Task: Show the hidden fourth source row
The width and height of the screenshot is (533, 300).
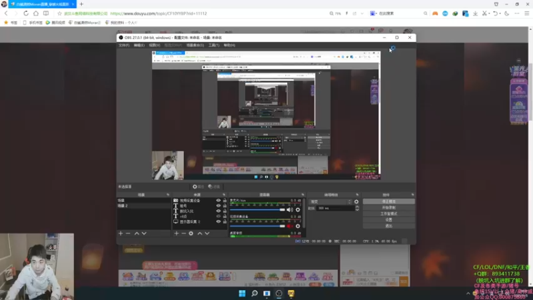Action: (x=219, y=216)
